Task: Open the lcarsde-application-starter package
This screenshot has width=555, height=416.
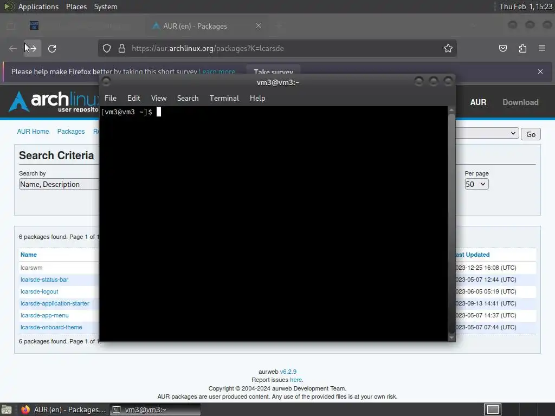Action: coord(55,303)
